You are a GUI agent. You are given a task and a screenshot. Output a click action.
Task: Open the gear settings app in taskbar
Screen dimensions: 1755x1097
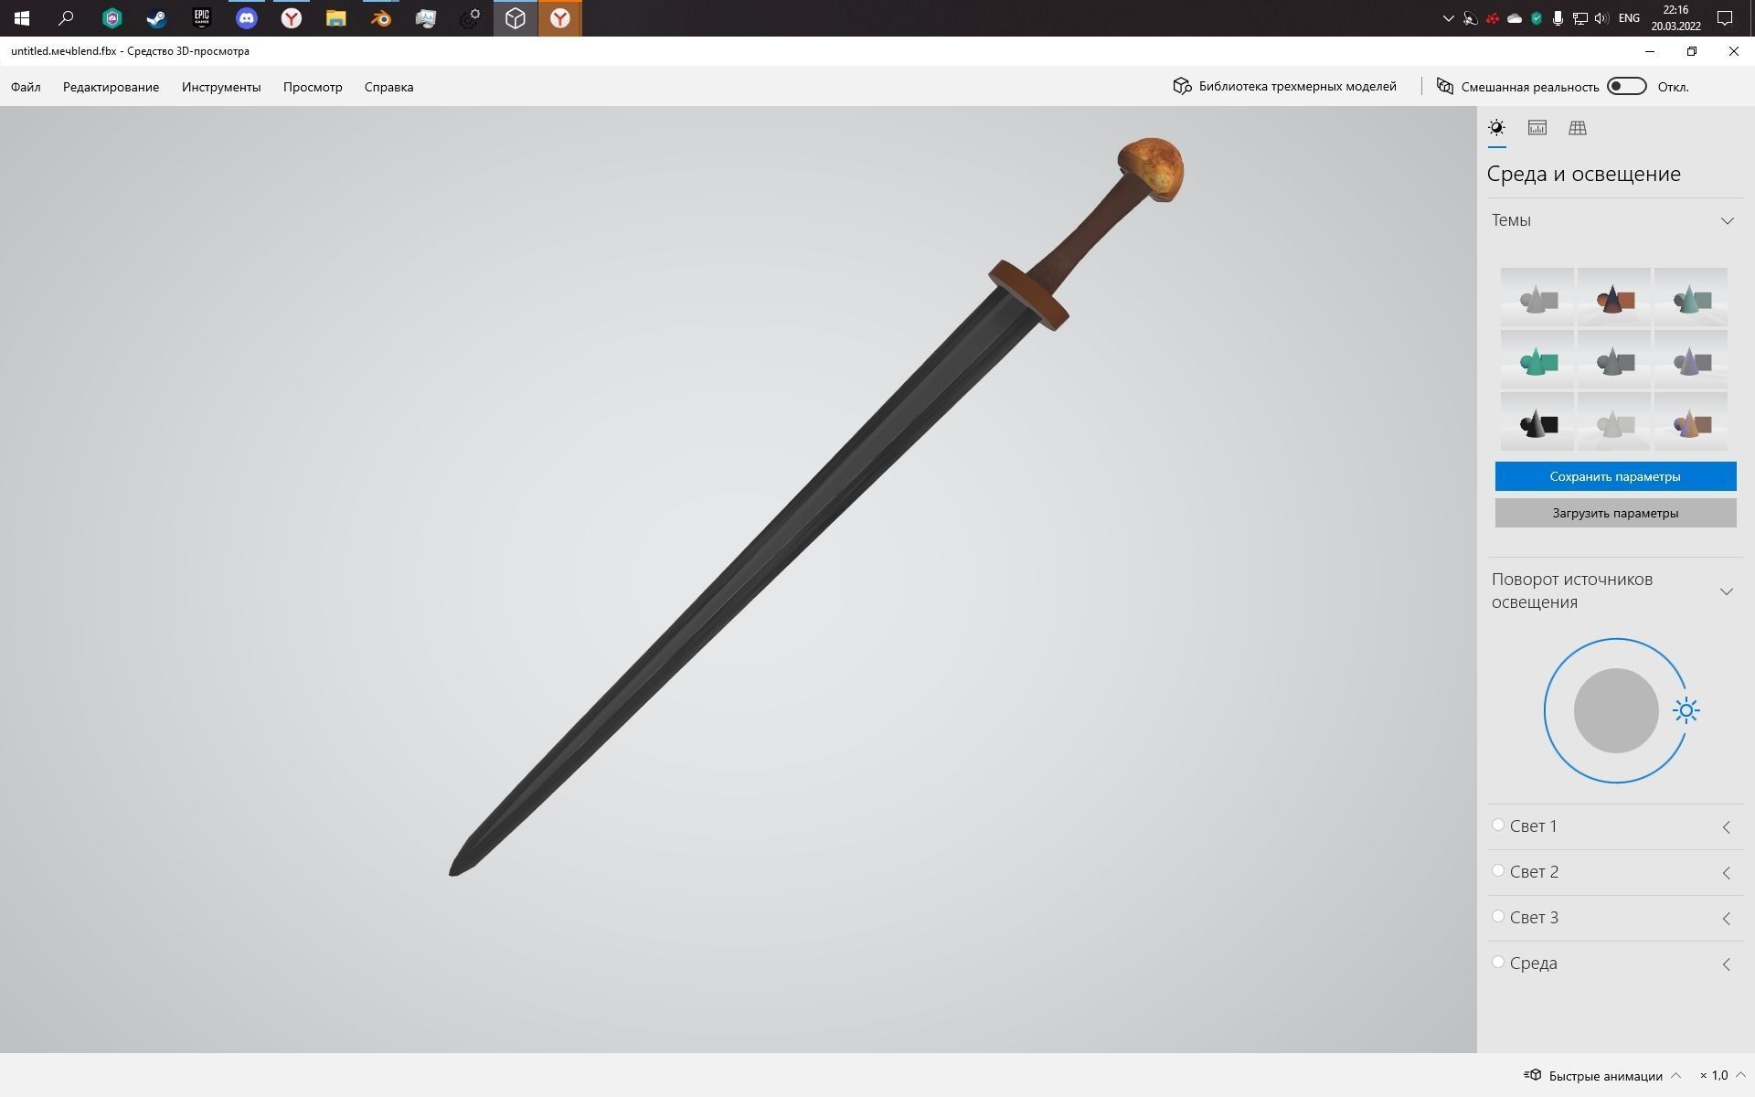[x=470, y=18]
